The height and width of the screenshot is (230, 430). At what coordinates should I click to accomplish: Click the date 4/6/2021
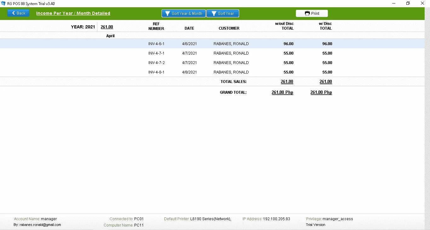(x=189, y=44)
